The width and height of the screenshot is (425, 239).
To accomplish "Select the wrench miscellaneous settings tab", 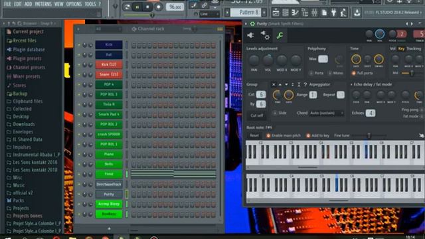I will click(280, 35).
